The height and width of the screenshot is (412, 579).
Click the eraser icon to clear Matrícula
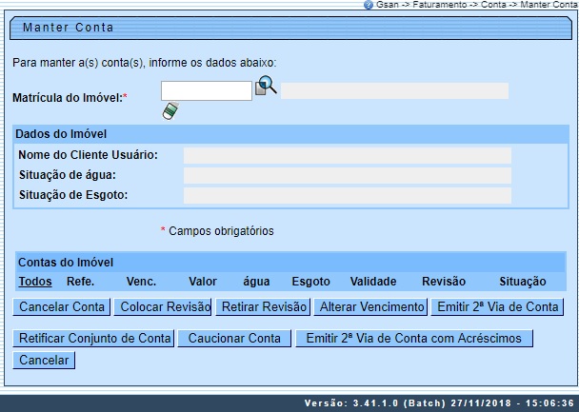170,111
